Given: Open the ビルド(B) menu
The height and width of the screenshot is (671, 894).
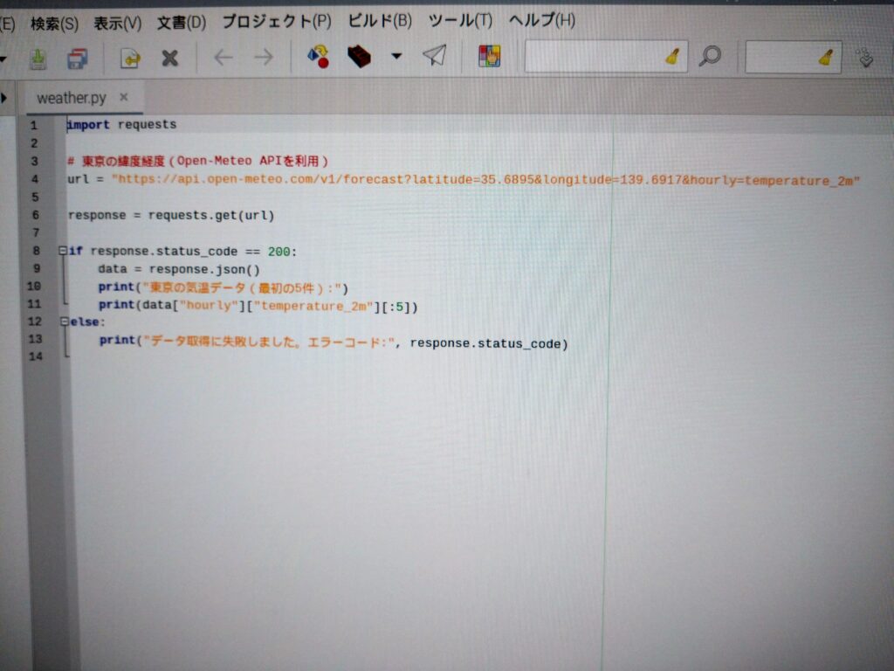Looking at the screenshot, I should pos(379,20).
